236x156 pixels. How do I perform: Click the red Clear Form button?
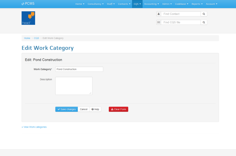(118, 109)
